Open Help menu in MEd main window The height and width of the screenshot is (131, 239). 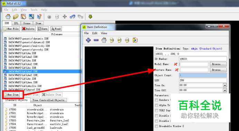44,10
